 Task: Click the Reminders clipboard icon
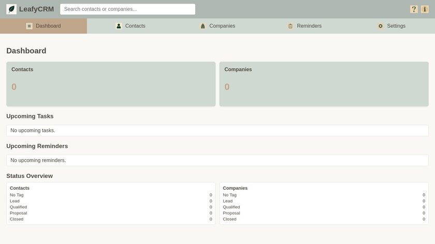291,26
